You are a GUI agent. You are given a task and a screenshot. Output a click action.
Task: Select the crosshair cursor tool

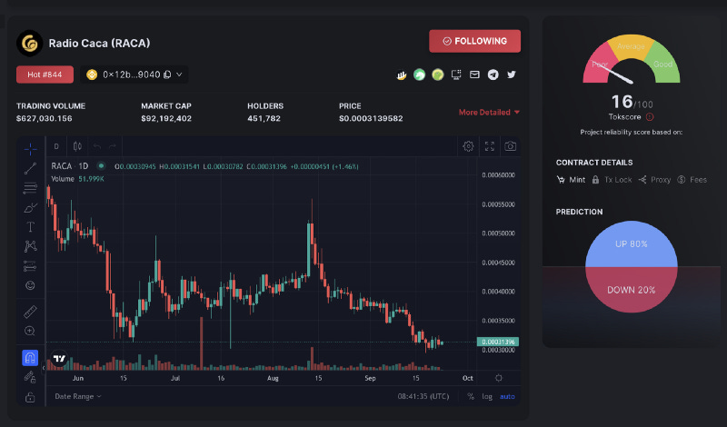[30, 149]
